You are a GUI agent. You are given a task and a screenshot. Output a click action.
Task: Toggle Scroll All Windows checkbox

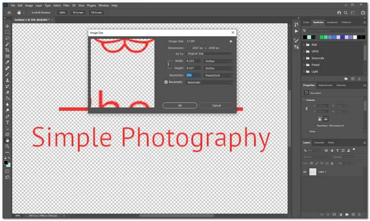point(30,12)
